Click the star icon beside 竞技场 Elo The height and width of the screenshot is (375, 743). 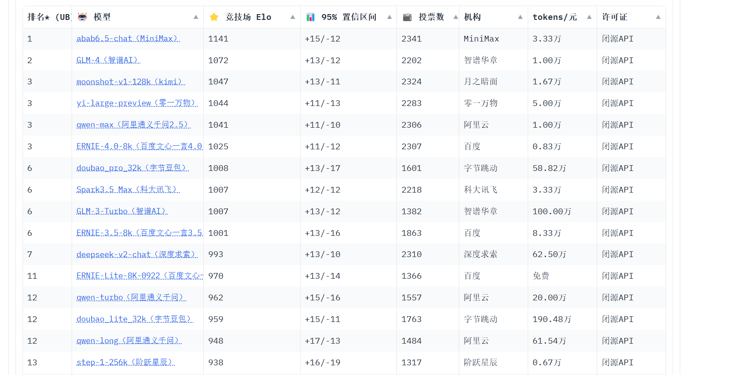(214, 17)
